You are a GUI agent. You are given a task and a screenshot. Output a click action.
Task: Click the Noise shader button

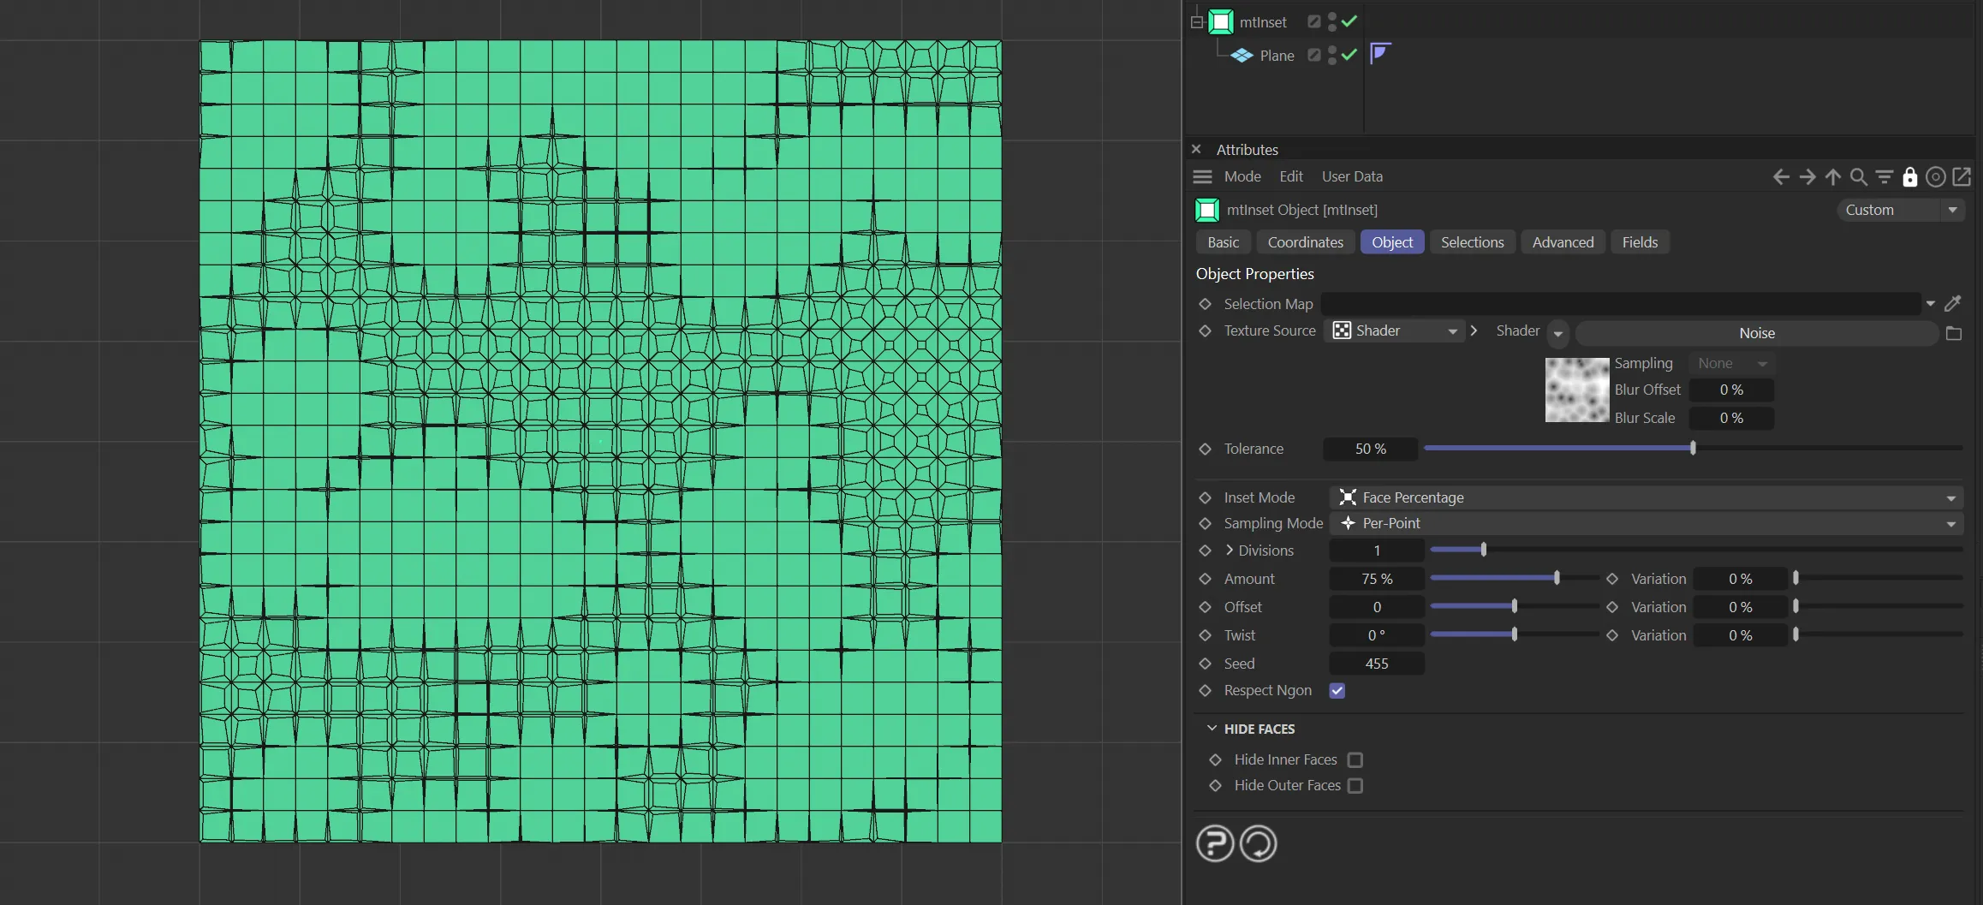(x=1756, y=333)
